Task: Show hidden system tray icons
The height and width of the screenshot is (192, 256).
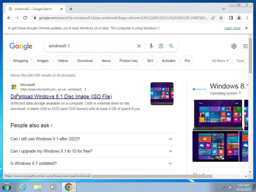Action: tap(218, 187)
